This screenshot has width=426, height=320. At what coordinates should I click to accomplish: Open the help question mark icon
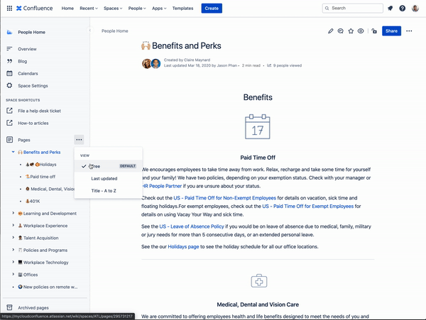403,8
